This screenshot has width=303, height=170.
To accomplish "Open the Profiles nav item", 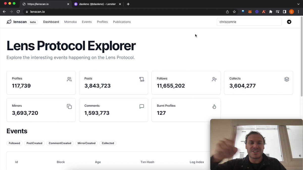I will coord(102,22).
